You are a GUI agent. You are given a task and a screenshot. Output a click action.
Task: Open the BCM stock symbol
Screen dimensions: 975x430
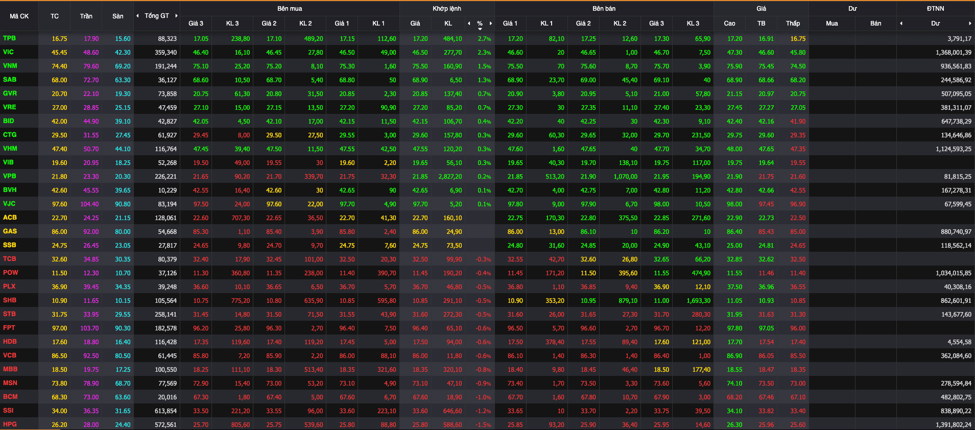pyautogui.click(x=10, y=397)
